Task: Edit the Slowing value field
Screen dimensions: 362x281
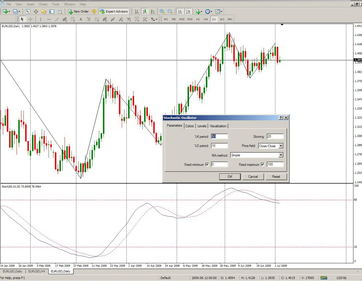Action: (x=275, y=136)
